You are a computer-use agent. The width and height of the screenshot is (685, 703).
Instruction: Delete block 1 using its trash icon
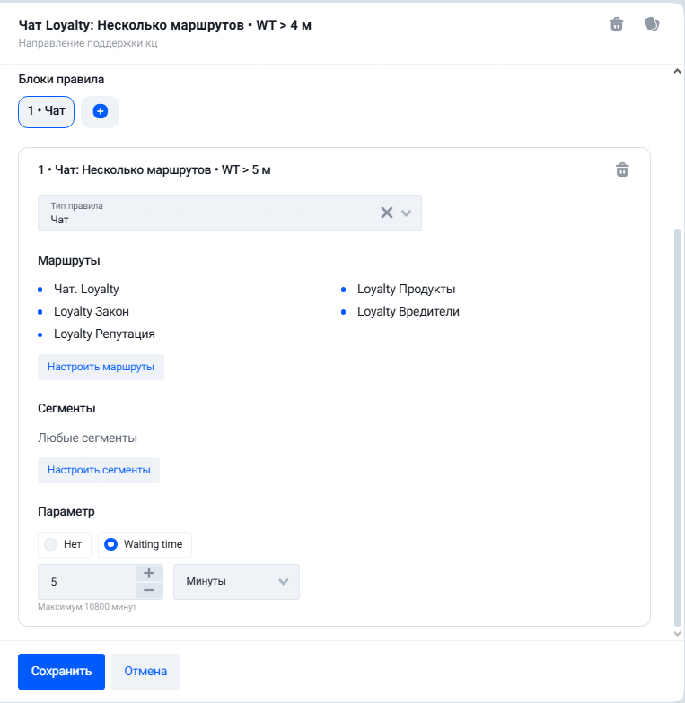(x=622, y=169)
